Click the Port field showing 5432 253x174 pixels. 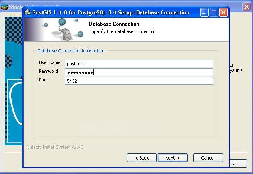coord(139,81)
